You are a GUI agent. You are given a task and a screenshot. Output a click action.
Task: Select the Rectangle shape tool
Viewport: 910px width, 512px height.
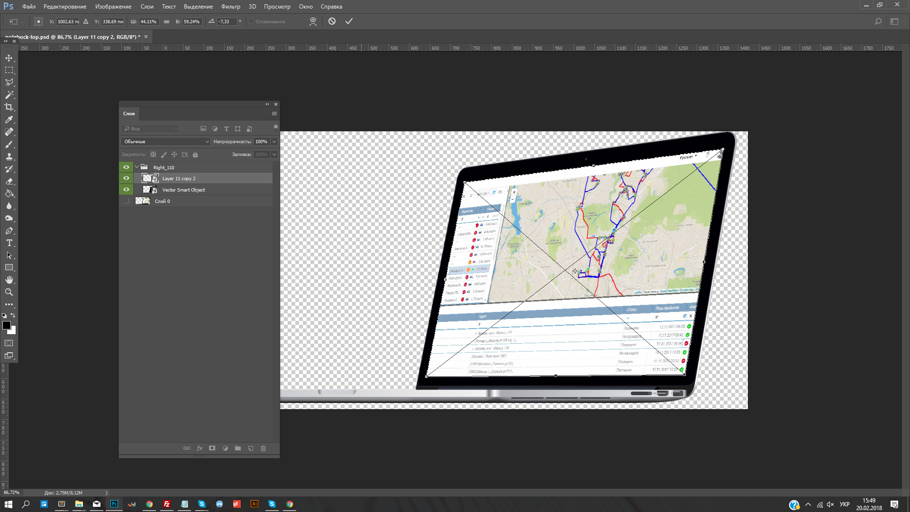click(9, 267)
